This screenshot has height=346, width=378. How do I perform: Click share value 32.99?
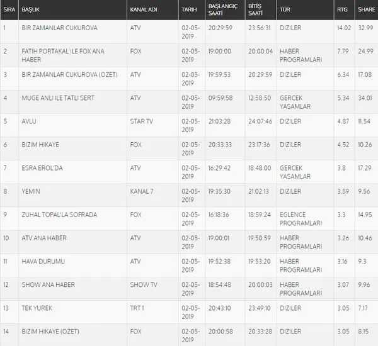(365, 28)
